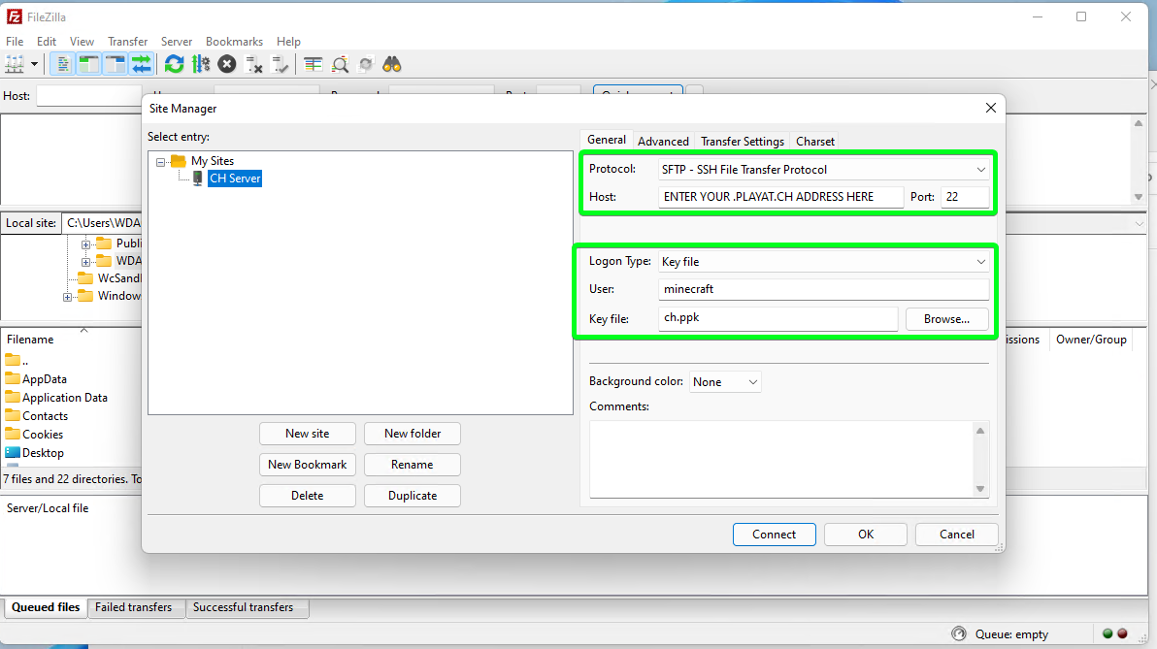Click the Port field
Screen dimensions: 1157x649
pyautogui.click(x=965, y=197)
